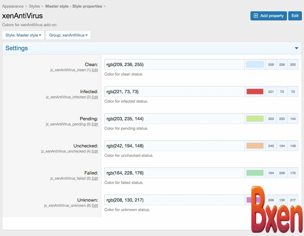
Task: Click the Unchecked orange color swatch
Action: coord(255,146)
